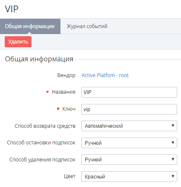Focus the Название input field containing VIP
This screenshot has height=187, width=181.
coord(129,92)
